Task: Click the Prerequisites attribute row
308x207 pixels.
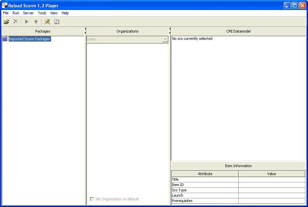Action: tap(238, 201)
